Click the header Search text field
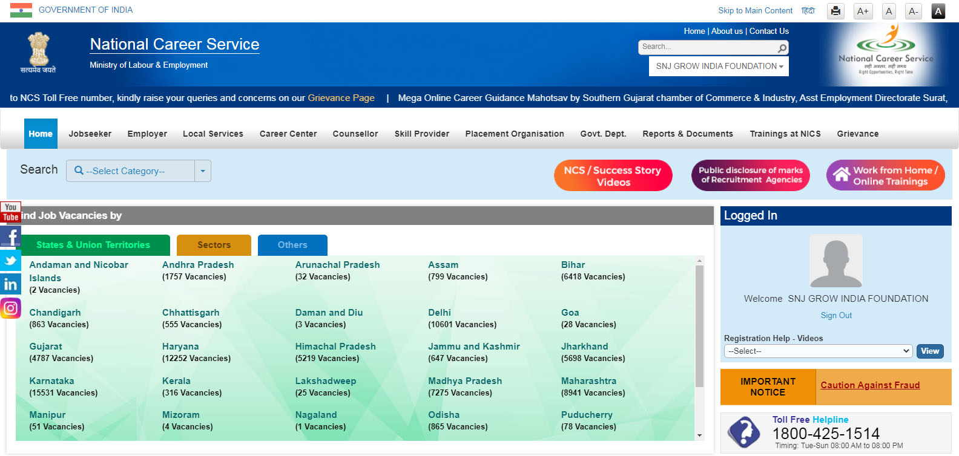This screenshot has width=959, height=456. point(707,47)
